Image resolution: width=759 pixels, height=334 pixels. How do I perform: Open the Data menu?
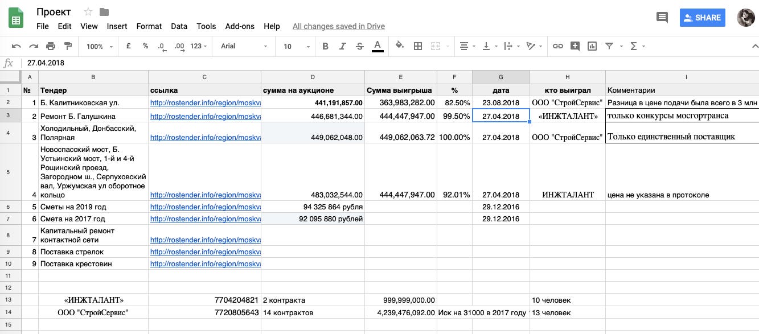coord(179,26)
